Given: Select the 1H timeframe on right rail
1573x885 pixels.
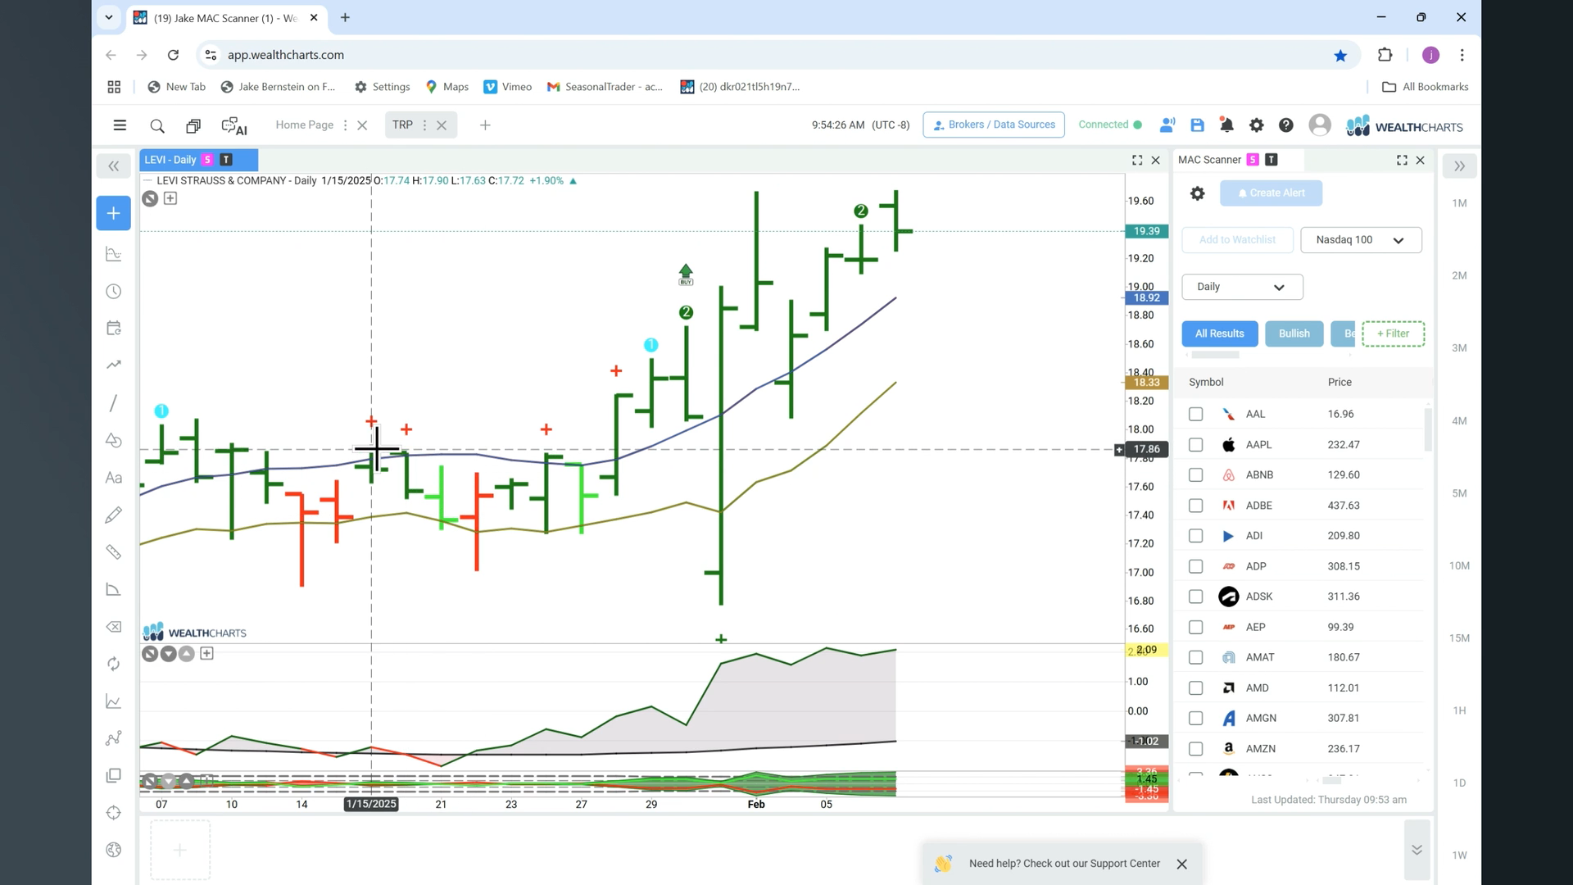Looking at the screenshot, I should click(1459, 710).
